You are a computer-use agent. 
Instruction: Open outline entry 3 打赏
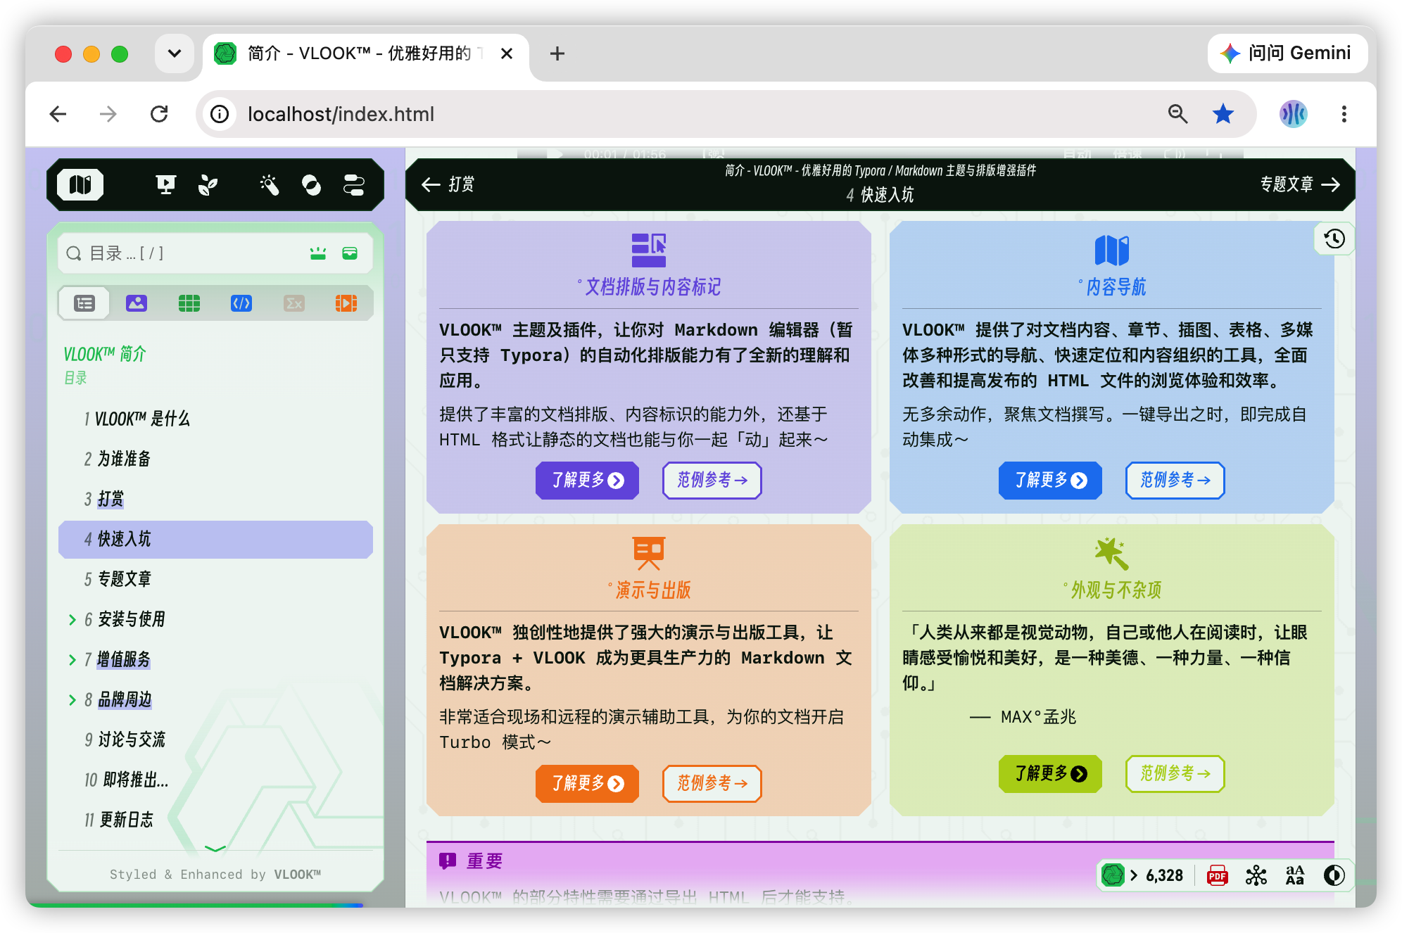click(x=104, y=499)
